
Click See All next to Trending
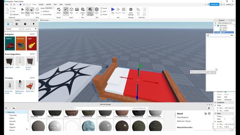33,78
